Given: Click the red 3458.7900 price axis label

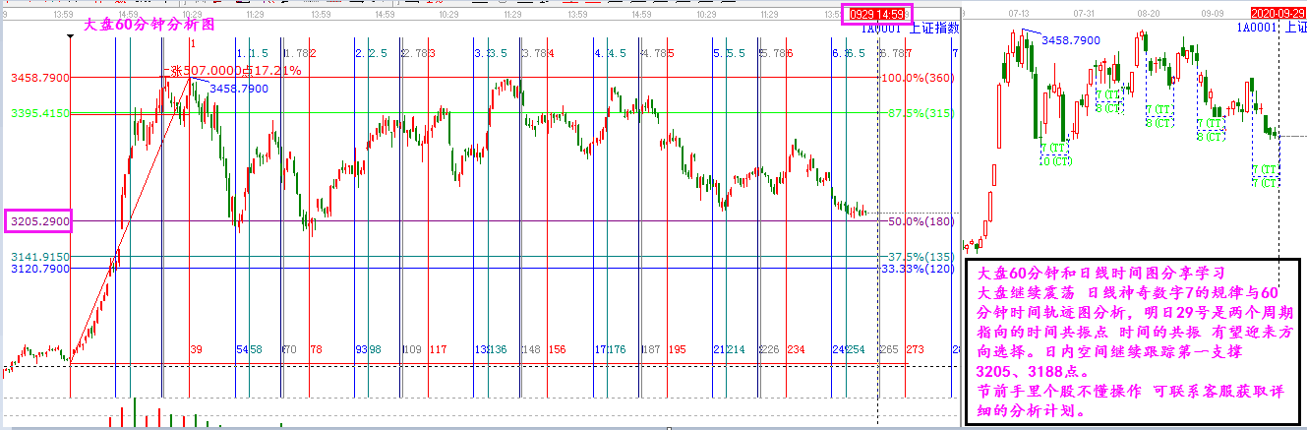Looking at the screenshot, I should click(39, 77).
